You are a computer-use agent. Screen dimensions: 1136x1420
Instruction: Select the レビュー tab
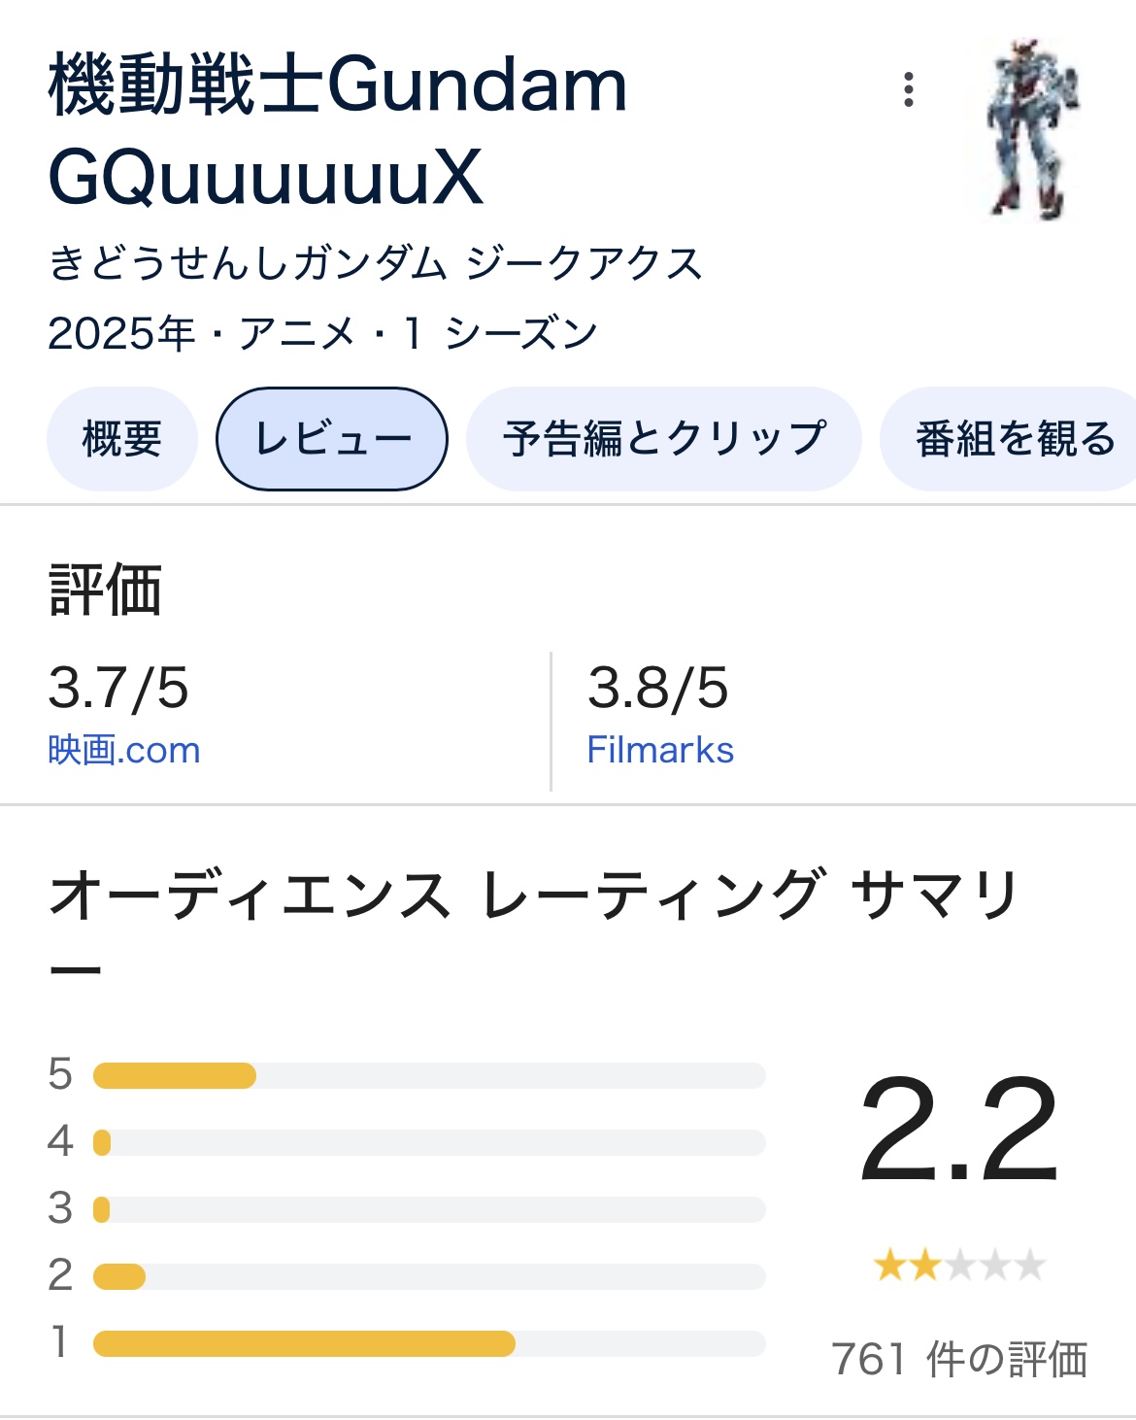click(x=332, y=439)
